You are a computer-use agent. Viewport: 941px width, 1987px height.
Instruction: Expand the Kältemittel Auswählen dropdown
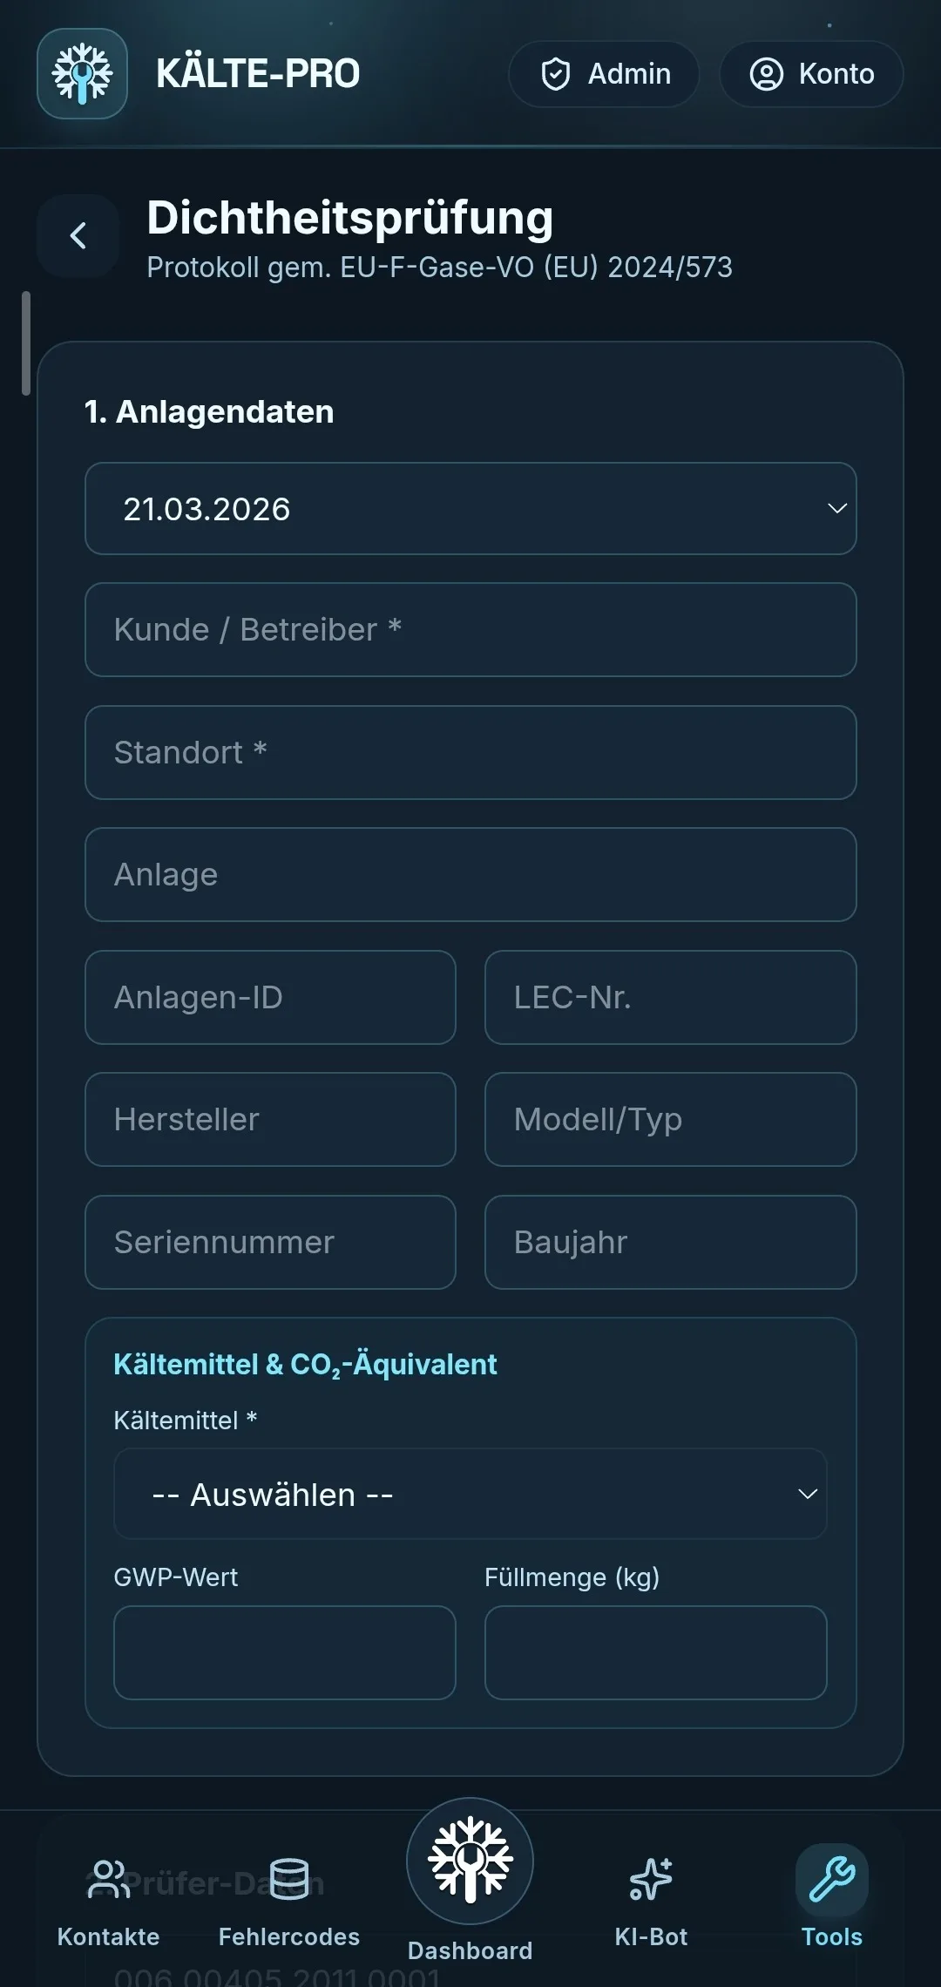470,1494
